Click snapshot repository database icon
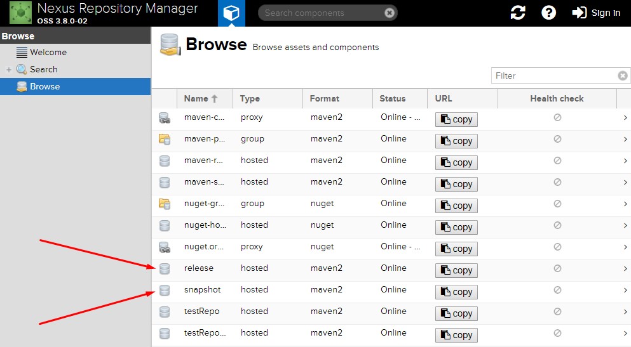The height and width of the screenshot is (347, 631). (x=164, y=290)
